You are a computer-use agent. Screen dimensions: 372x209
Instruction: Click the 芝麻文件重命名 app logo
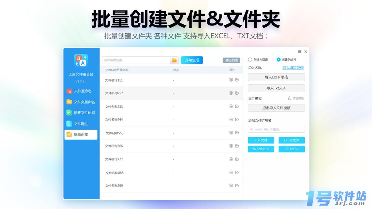pos(81,61)
